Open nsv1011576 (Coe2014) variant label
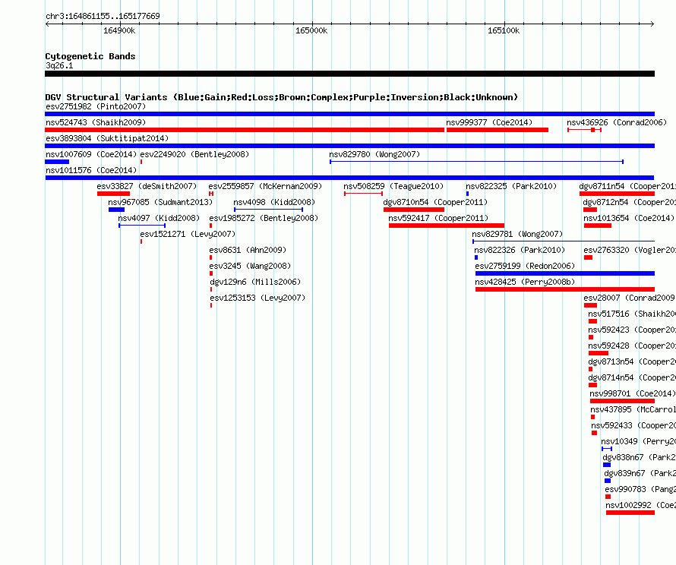The height and width of the screenshot is (565, 676). click(x=91, y=170)
